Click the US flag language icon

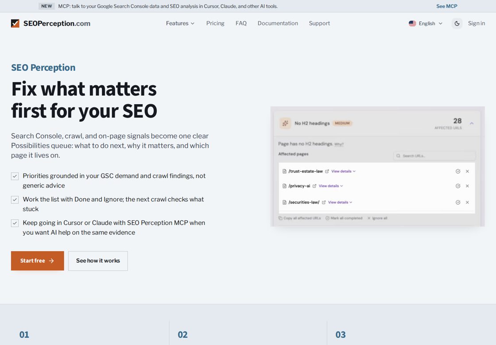(412, 24)
